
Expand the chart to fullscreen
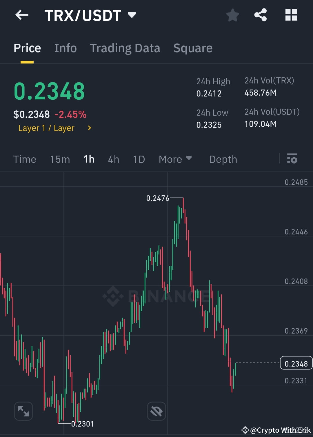point(23,411)
